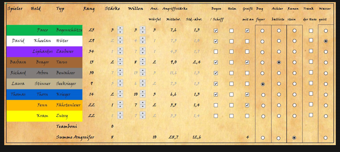Tick Trank der Hexe for Kram
Image resolution: width=340 pixels, height=152 pixels.
(311, 115)
